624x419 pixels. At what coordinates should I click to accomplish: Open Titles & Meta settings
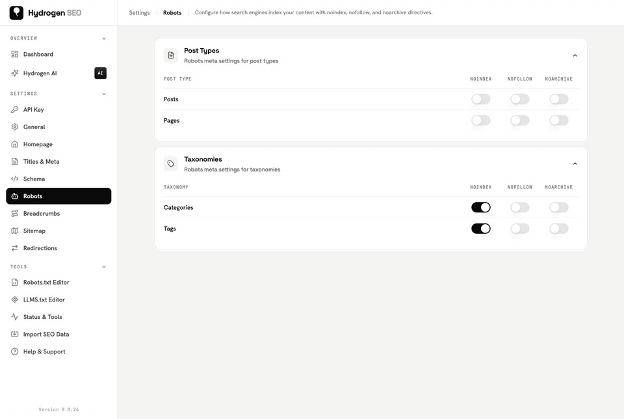[x=58, y=161]
